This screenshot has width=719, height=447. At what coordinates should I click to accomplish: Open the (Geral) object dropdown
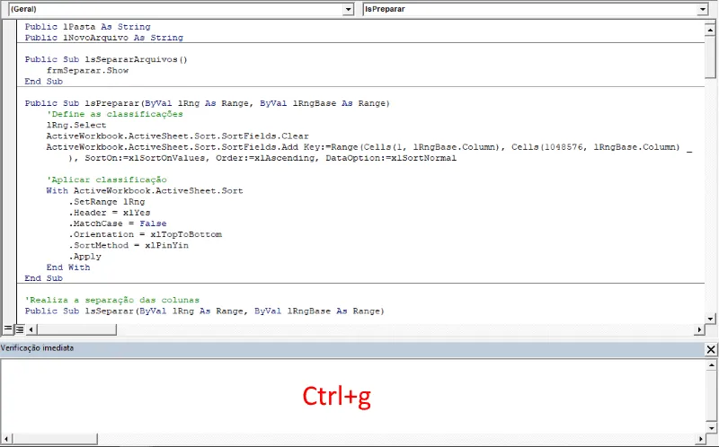[348, 9]
